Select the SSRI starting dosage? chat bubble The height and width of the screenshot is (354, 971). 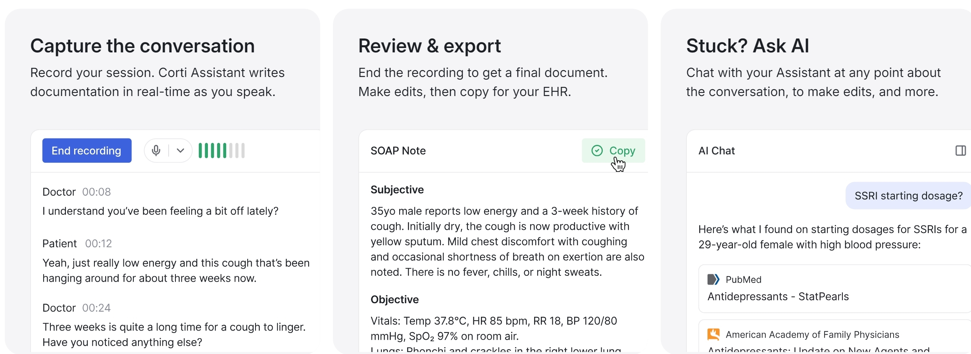click(908, 196)
